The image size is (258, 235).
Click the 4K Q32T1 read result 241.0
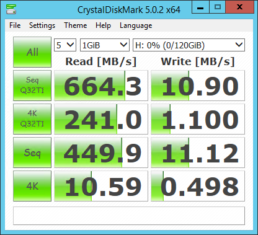coord(101,119)
